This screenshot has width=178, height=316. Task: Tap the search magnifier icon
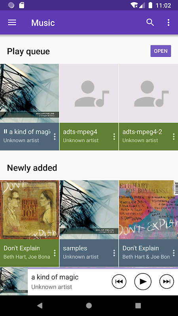(x=150, y=23)
